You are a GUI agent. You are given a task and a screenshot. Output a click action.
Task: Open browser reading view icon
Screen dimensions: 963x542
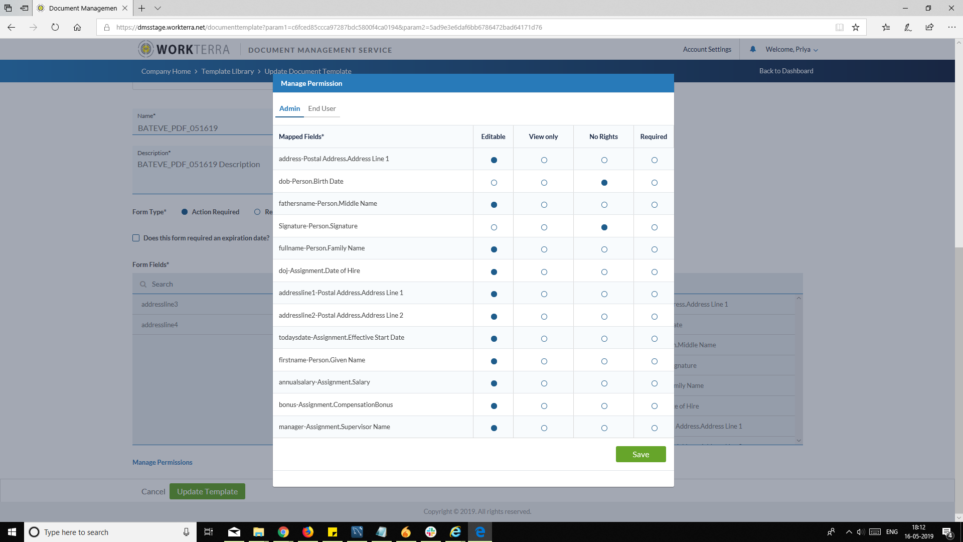839,28
